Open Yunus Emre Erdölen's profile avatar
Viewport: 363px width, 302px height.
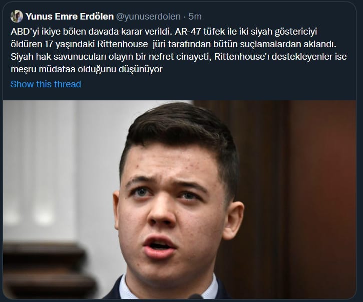point(17,16)
